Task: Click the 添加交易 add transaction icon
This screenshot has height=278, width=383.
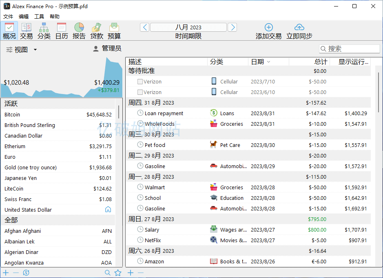Action: (x=268, y=28)
